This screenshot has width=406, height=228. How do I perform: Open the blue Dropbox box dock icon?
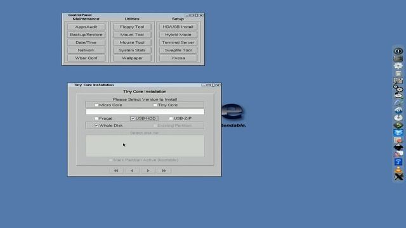398,132
